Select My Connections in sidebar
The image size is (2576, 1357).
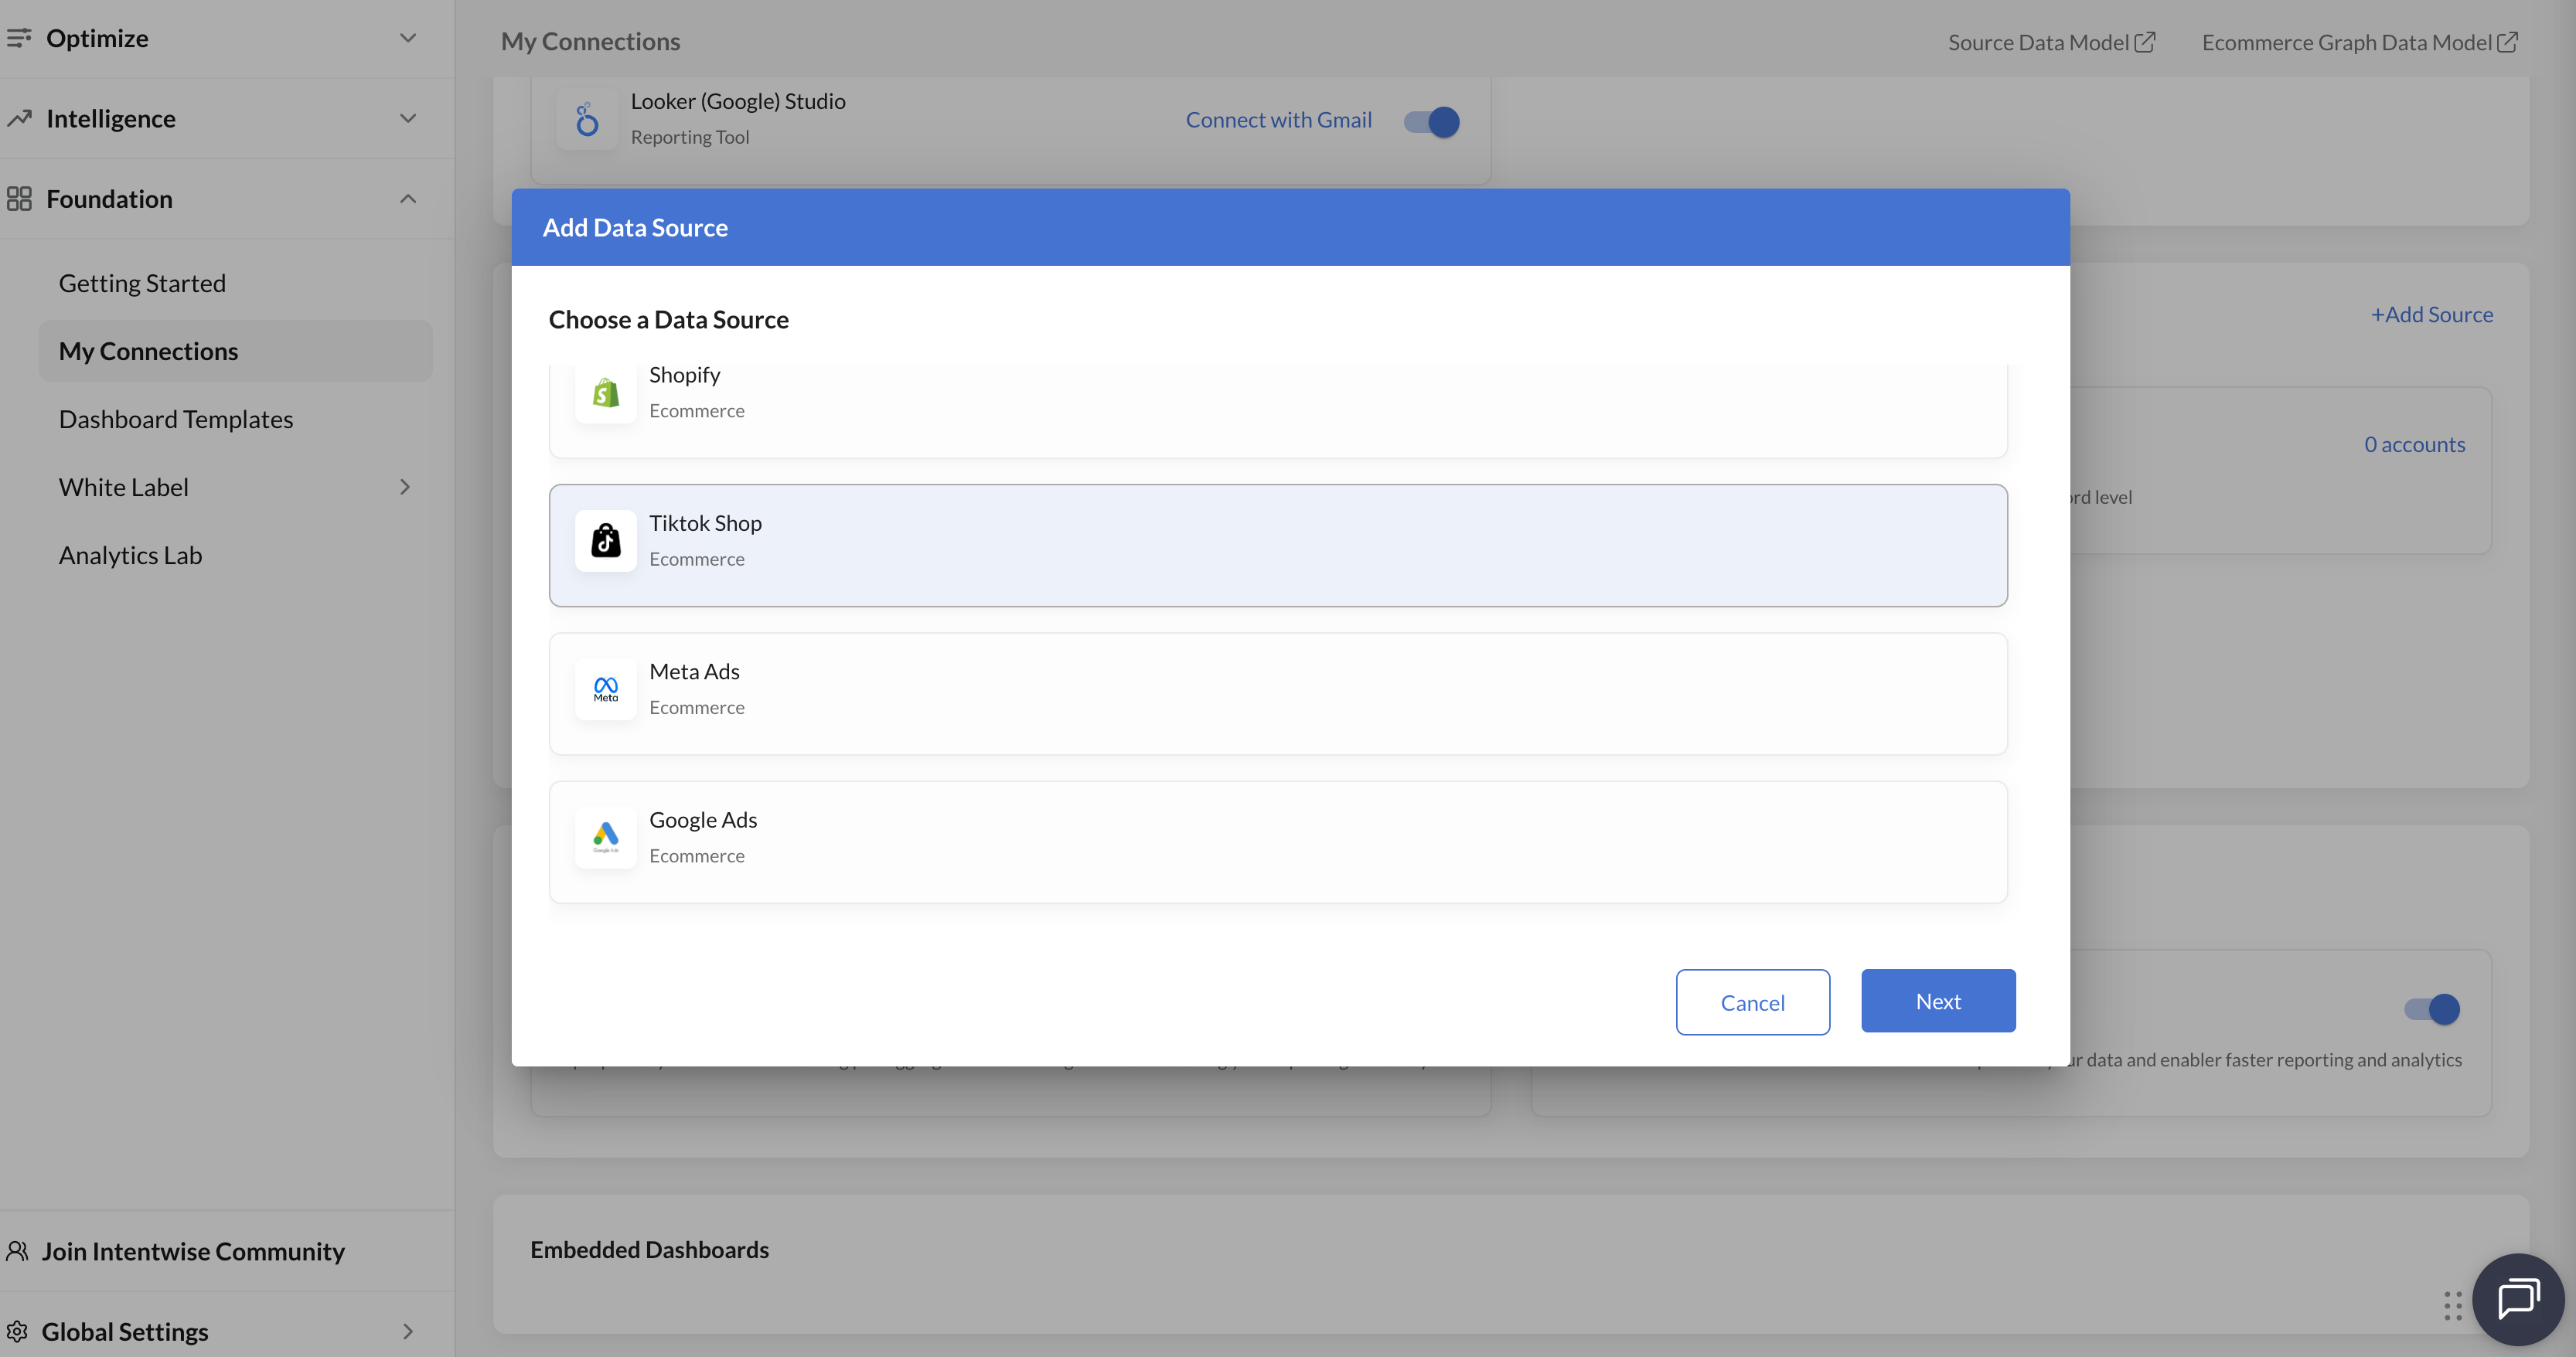[x=236, y=351]
